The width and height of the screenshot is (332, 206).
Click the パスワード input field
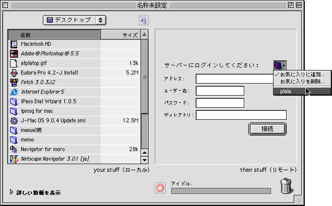tap(220, 103)
